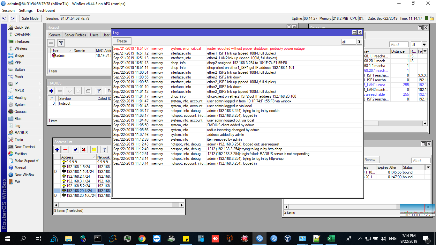Disable selected address with red X
The height and width of the screenshot is (245, 436).
click(x=84, y=150)
